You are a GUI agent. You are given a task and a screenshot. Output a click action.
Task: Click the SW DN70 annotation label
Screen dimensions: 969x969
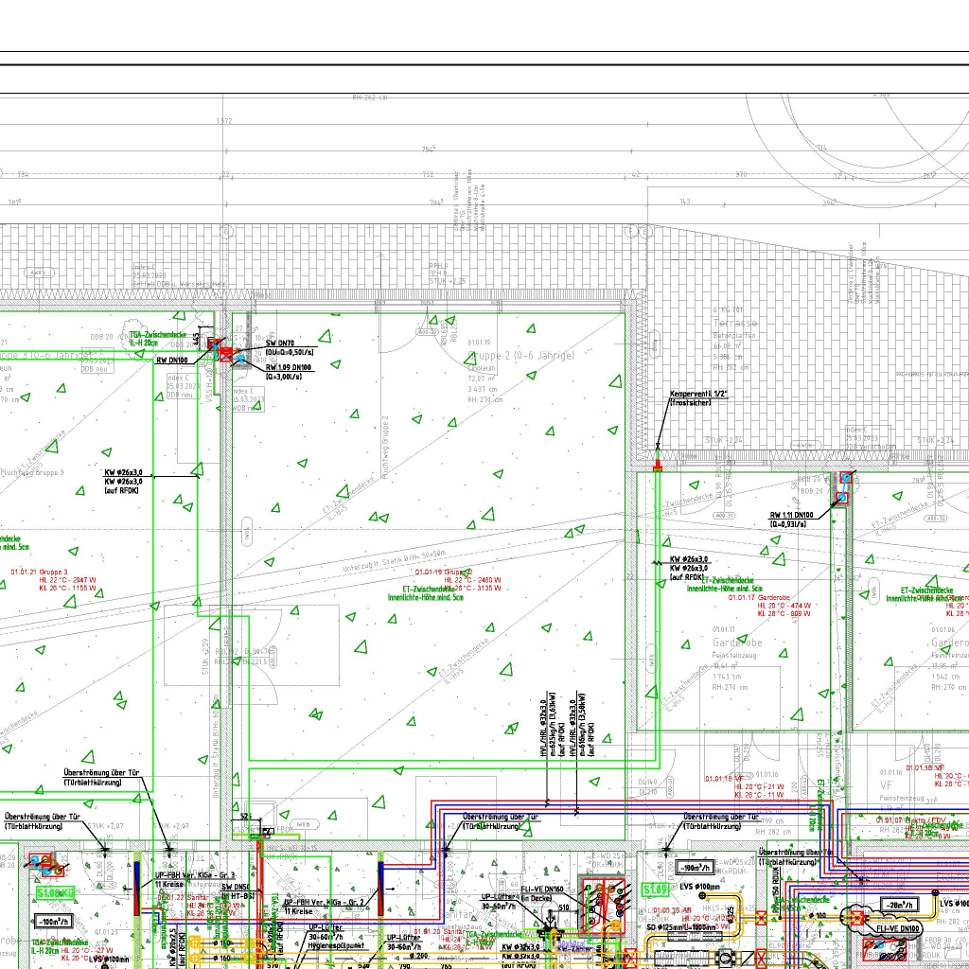coord(289,346)
